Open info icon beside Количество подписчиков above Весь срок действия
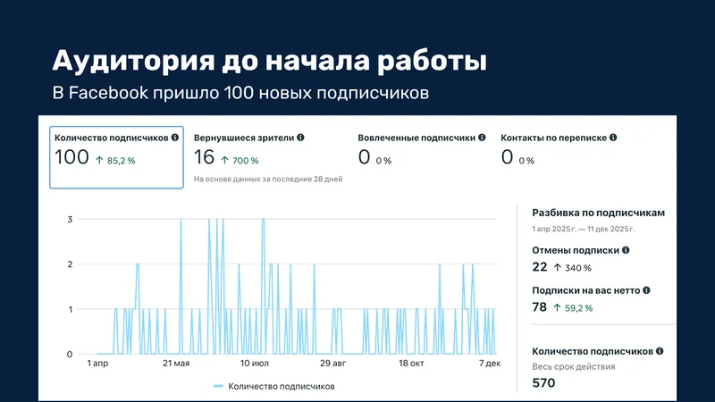This screenshot has height=402, width=715. click(x=660, y=351)
